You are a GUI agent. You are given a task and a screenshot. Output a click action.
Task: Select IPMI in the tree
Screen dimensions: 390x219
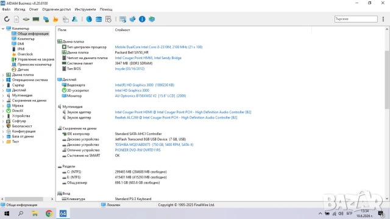[21, 49]
